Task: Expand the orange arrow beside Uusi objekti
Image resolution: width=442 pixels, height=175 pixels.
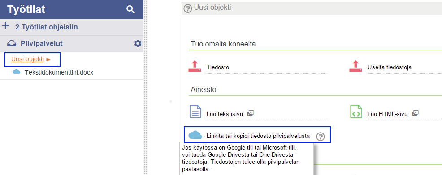Action: click(x=48, y=59)
